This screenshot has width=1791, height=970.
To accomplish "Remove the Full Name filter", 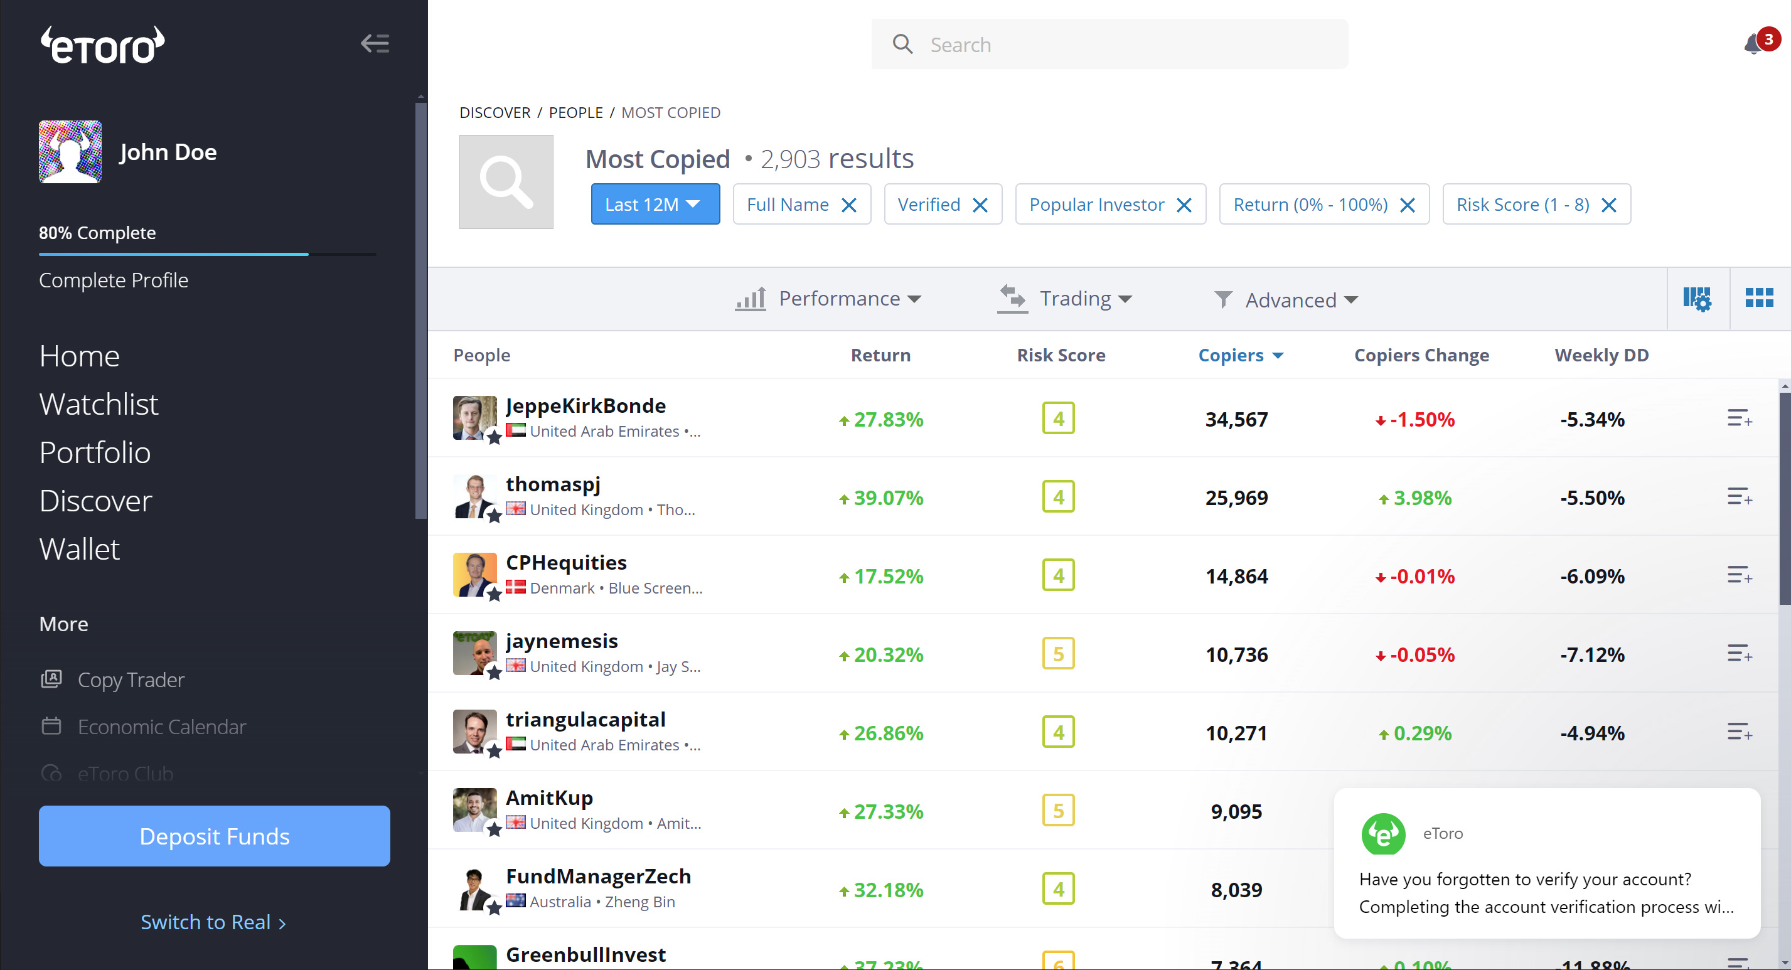I will (849, 205).
